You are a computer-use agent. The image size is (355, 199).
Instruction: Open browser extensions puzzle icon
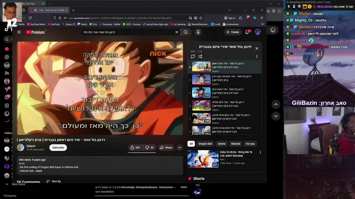click(240, 18)
